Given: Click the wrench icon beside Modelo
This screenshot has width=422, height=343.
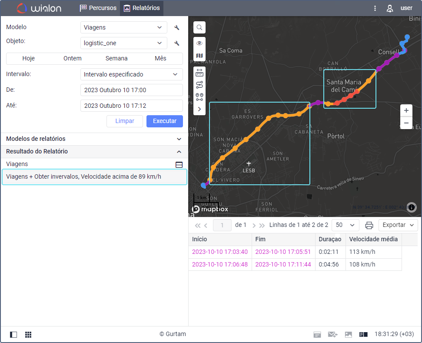Looking at the screenshot, I should (177, 28).
